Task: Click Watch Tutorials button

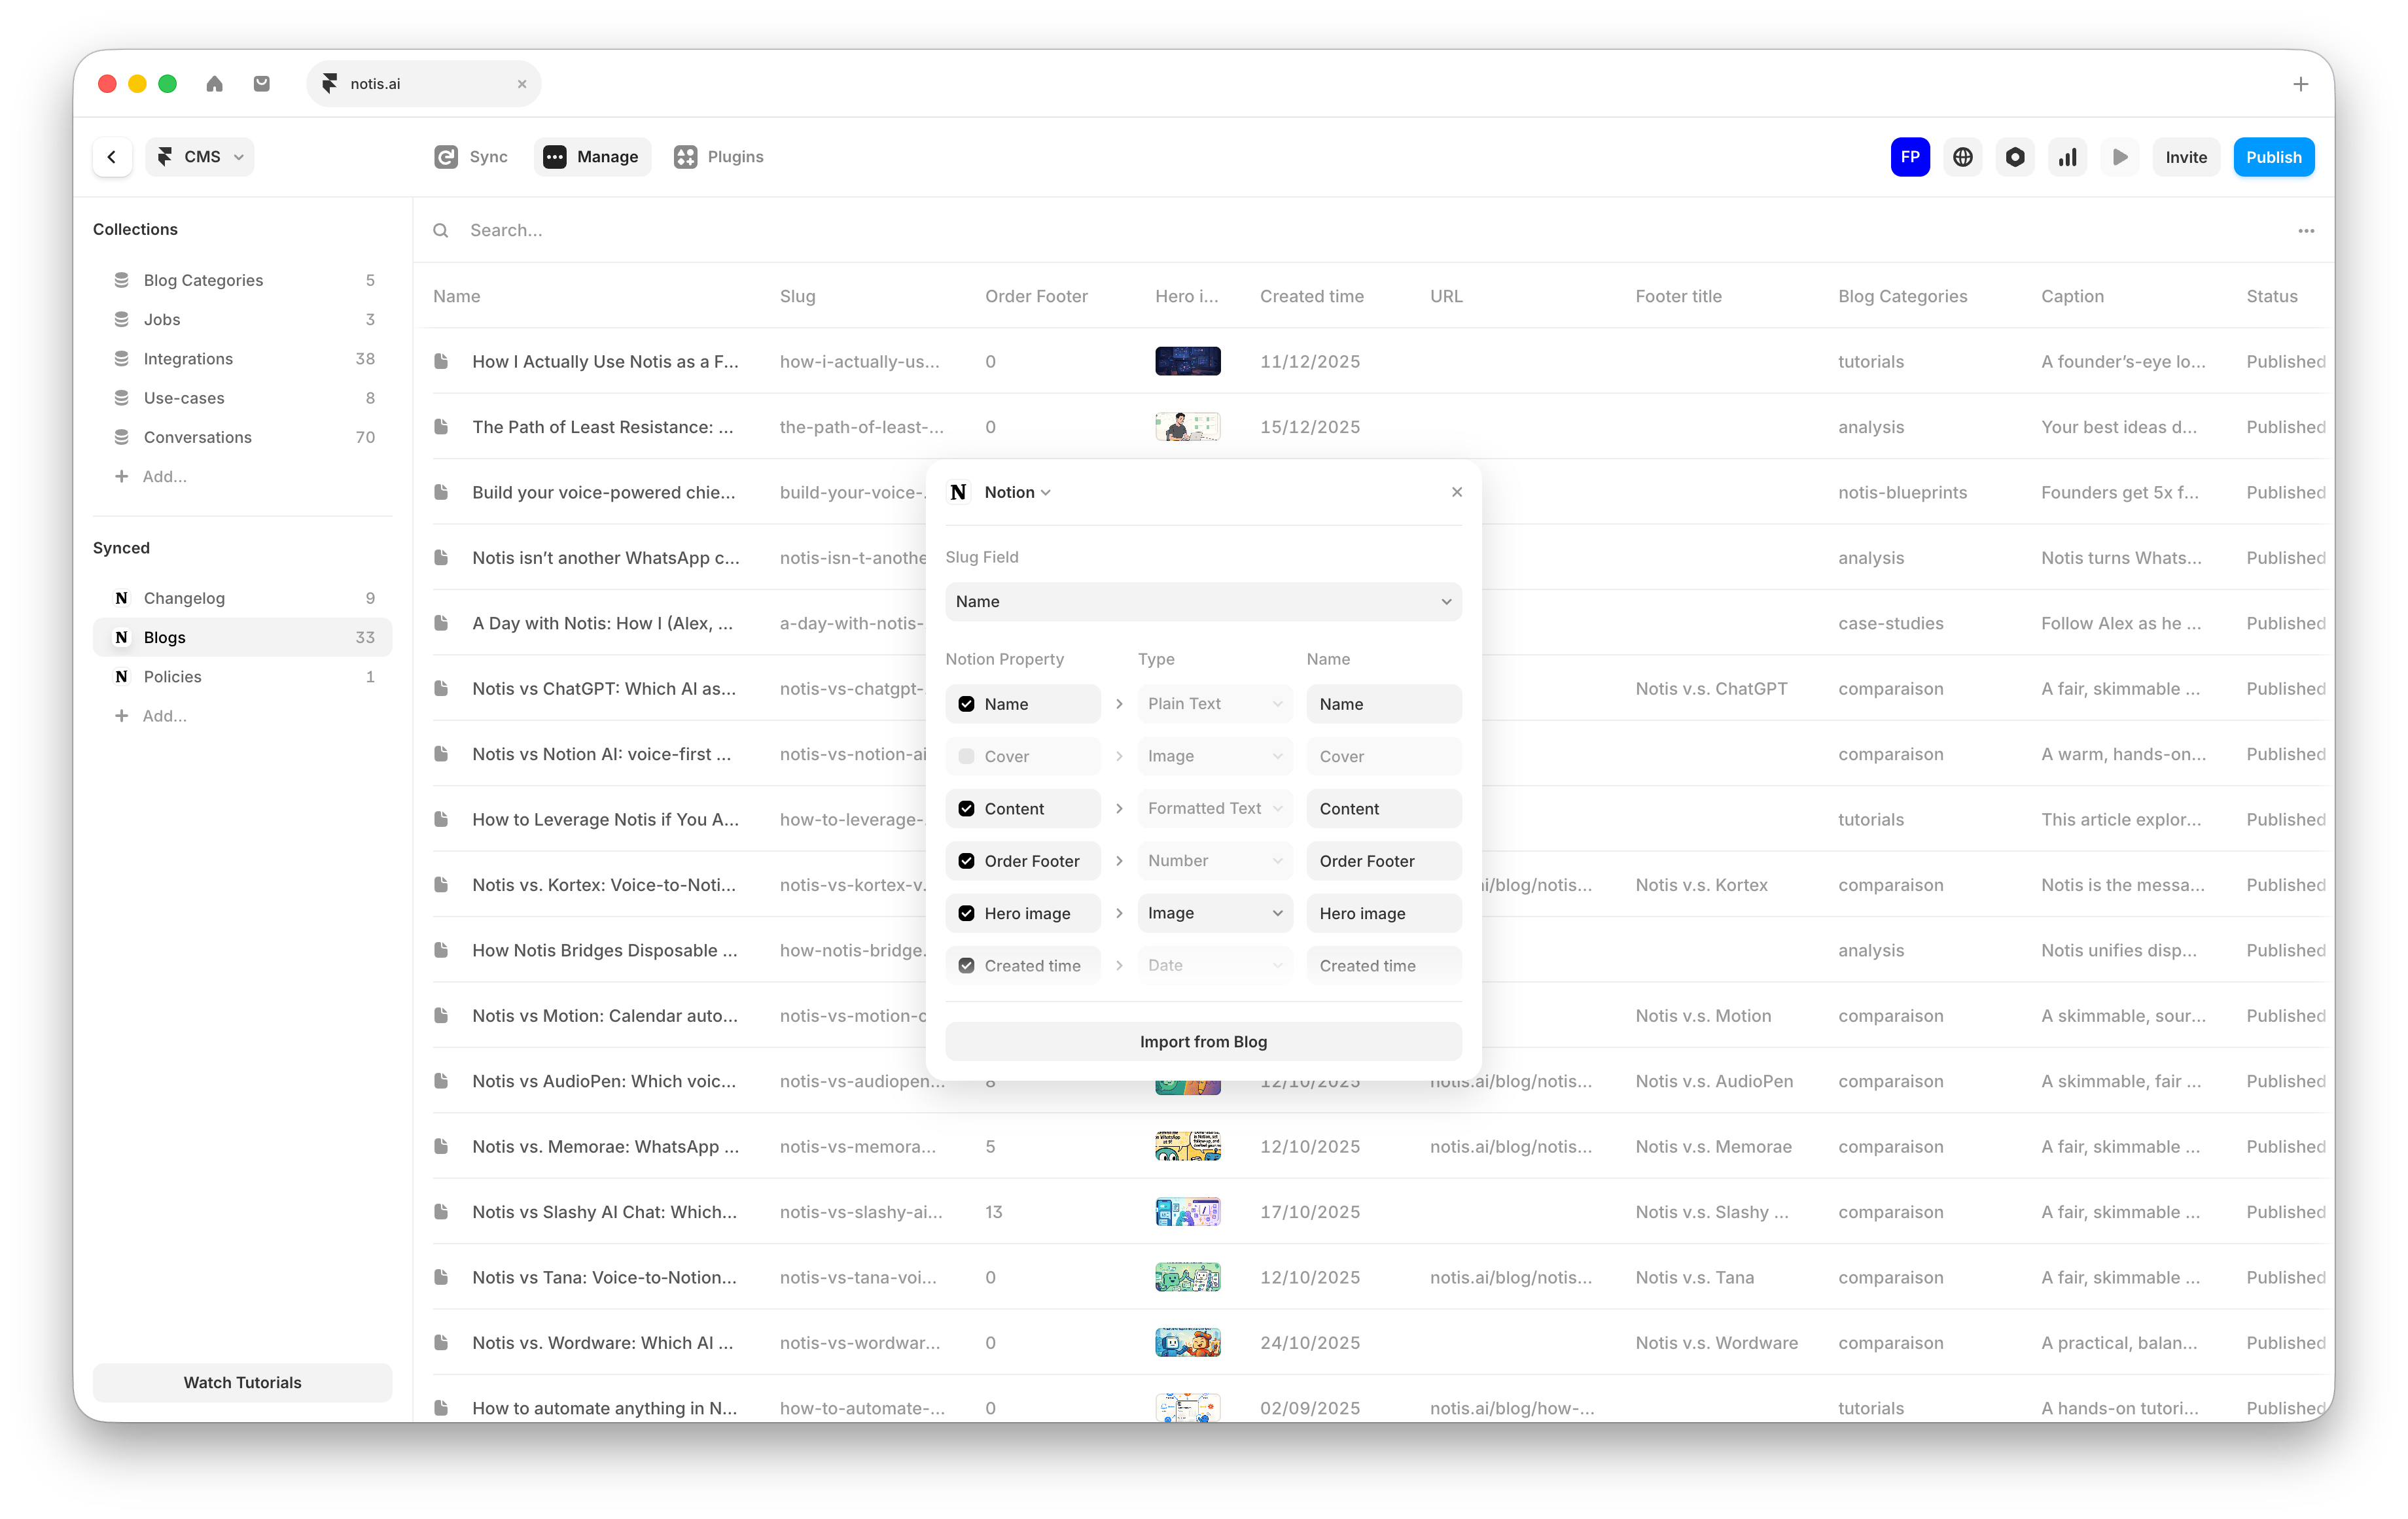Action: [x=243, y=1382]
